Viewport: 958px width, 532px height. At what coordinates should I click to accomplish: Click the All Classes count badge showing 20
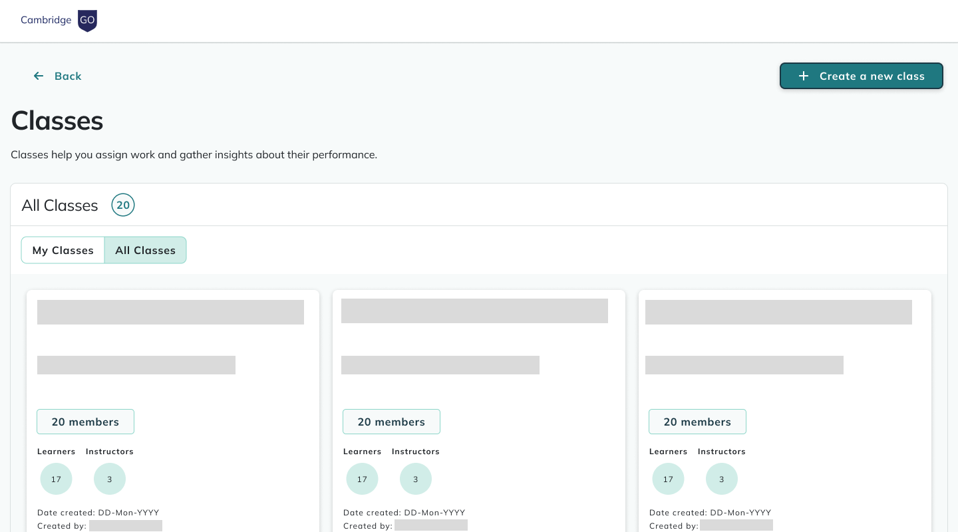123,205
